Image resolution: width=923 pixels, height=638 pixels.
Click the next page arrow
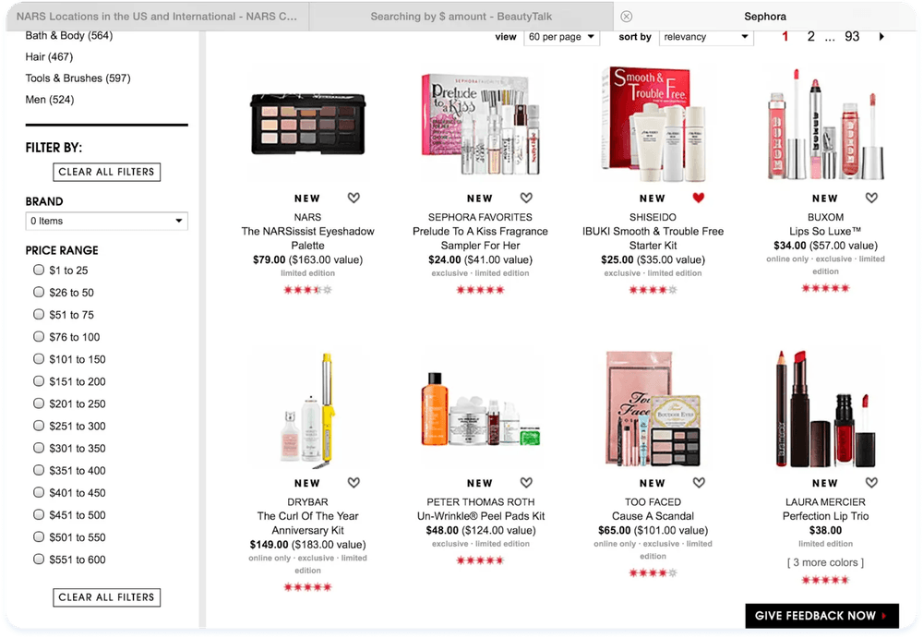(x=881, y=37)
